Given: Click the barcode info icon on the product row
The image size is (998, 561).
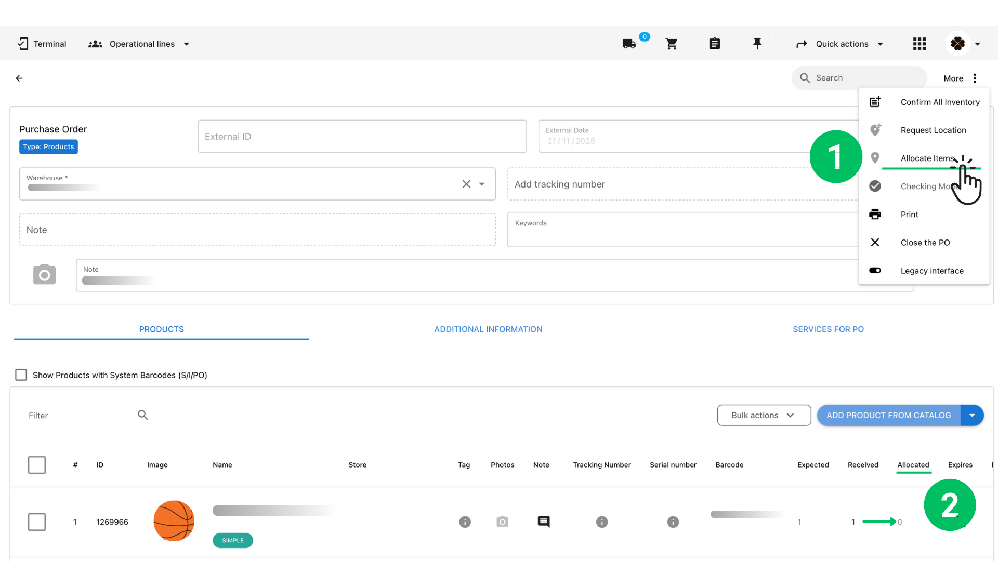Looking at the screenshot, I should (x=673, y=522).
